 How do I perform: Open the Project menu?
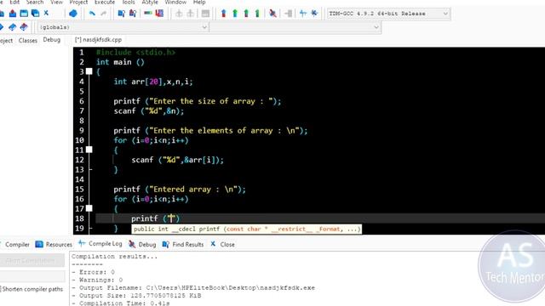point(78,3)
